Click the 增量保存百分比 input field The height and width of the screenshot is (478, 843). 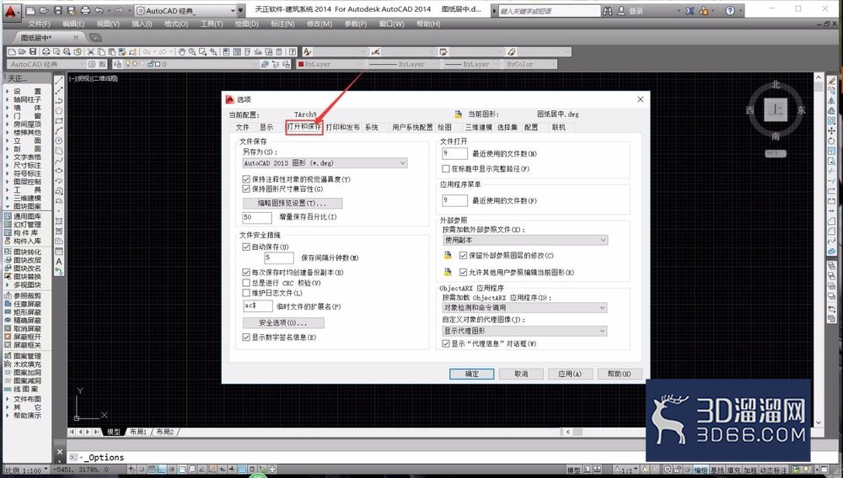(257, 217)
